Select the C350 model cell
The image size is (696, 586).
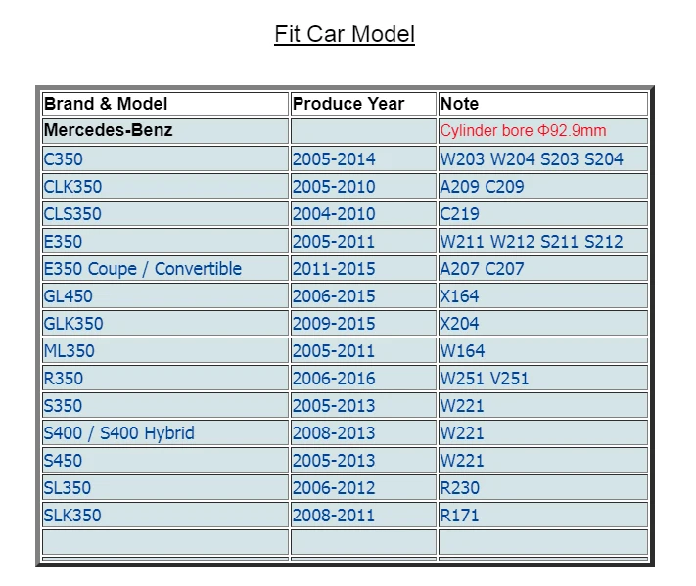coord(165,158)
